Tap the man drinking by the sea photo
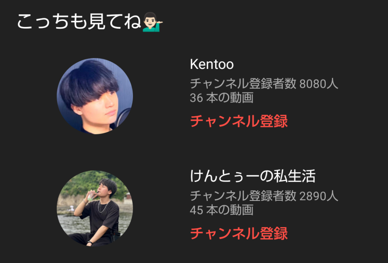Viewport: 388px width, 263px height. pos(95,209)
